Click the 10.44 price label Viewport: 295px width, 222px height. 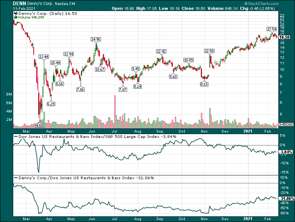click(56, 63)
